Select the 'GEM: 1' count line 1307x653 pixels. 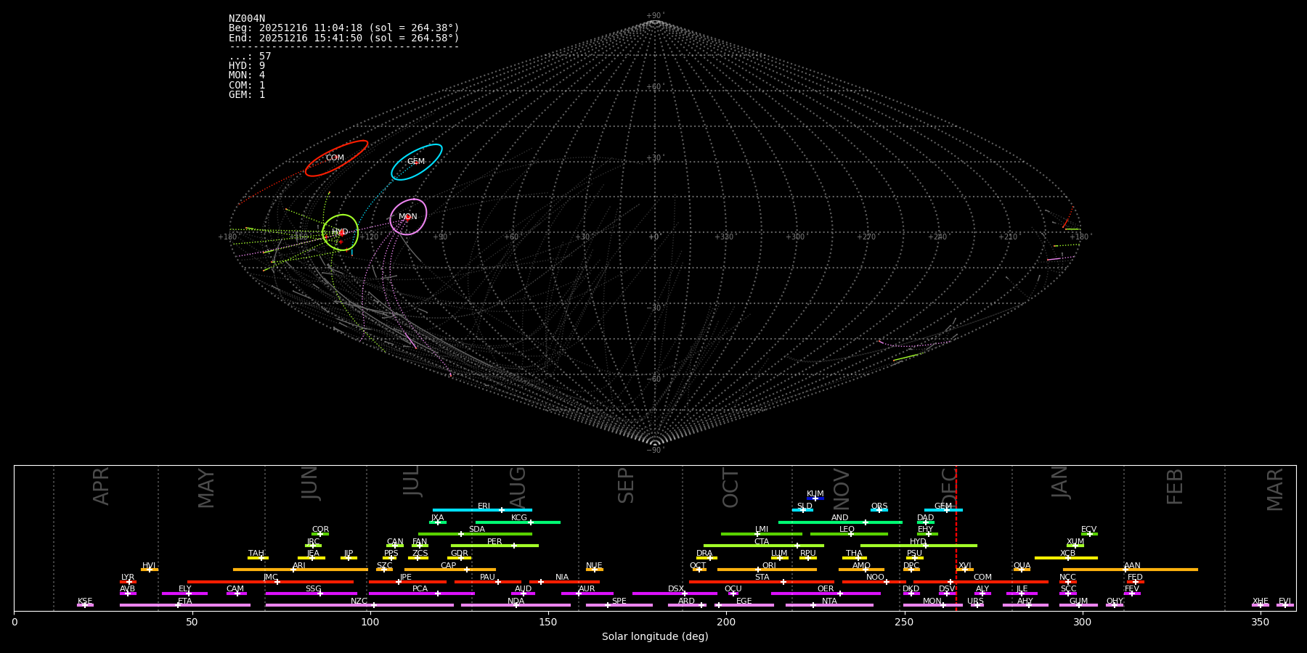[247, 95]
